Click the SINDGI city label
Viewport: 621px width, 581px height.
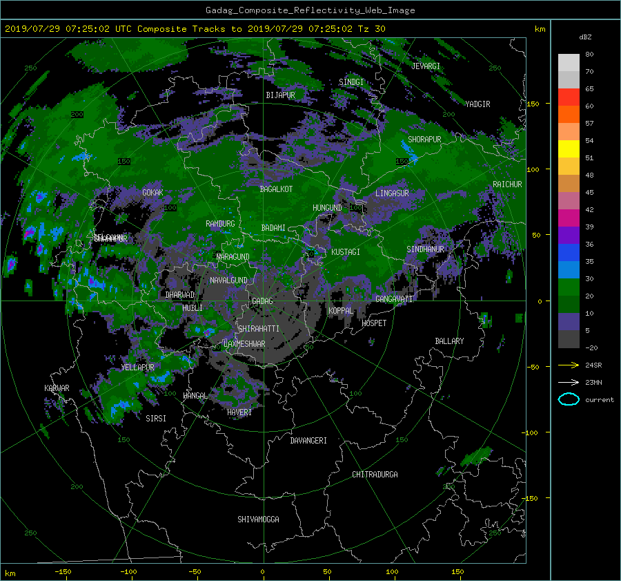point(351,82)
